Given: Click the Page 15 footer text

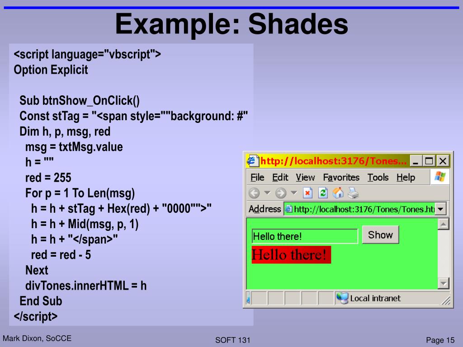Looking at the screenshot, I should [x=440, y=340].
